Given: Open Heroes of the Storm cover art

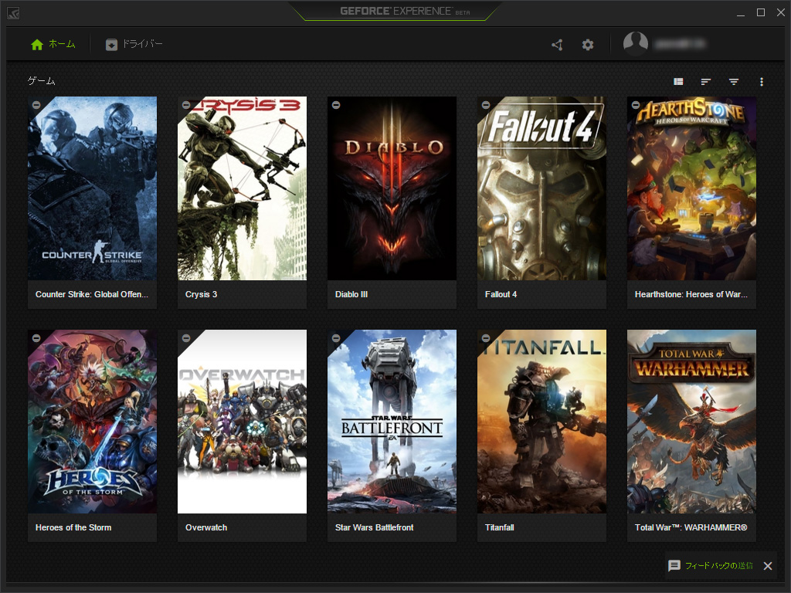Looking at the screenshot, I should 93,422.
